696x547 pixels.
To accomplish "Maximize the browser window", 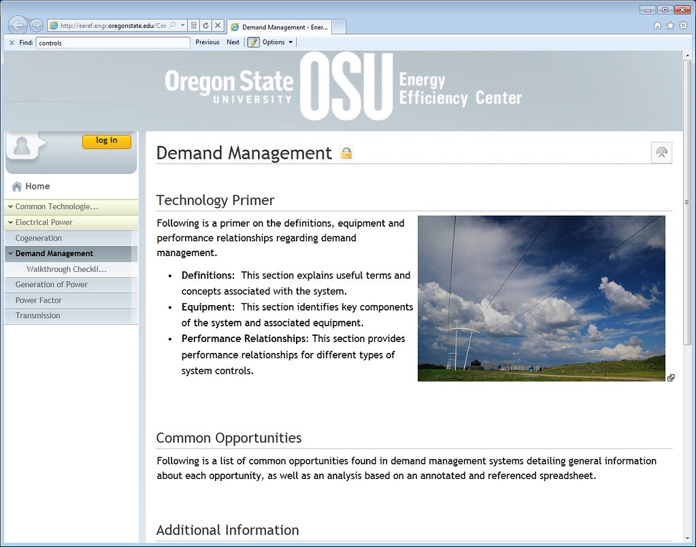I will (665, 10).
